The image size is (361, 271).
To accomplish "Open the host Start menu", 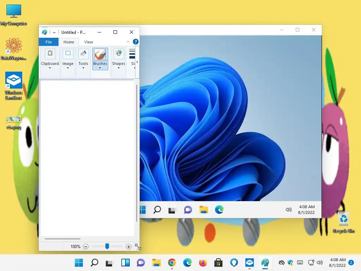I will click(x=79, y=263).
